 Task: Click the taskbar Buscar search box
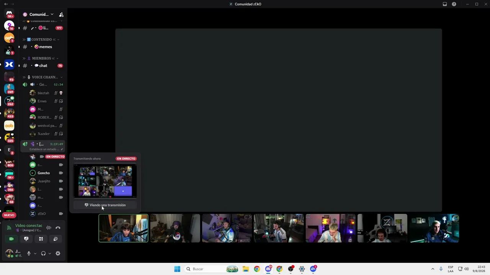pyautogui.click(x=212, y=269)
